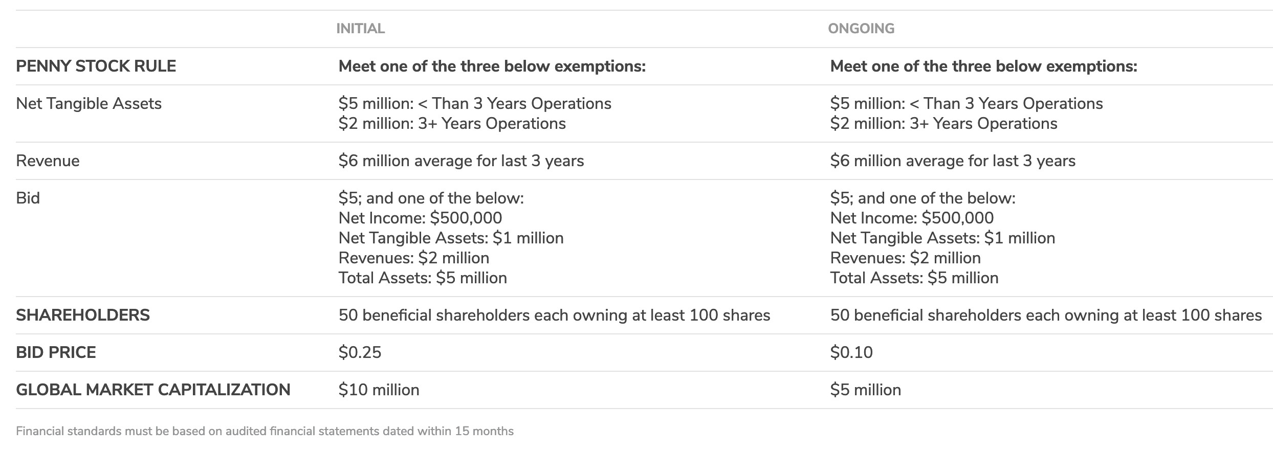Click "Total Assets: $5 million" in the Ongoing column

(x=914, y=278)
